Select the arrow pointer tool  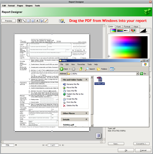(x=19, y=21)
